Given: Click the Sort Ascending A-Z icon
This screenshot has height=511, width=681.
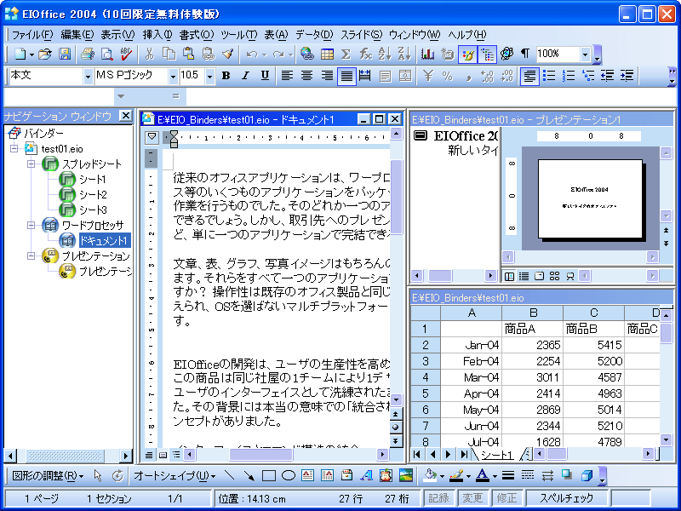Looking at the screenshot, I should pos(385,54).
